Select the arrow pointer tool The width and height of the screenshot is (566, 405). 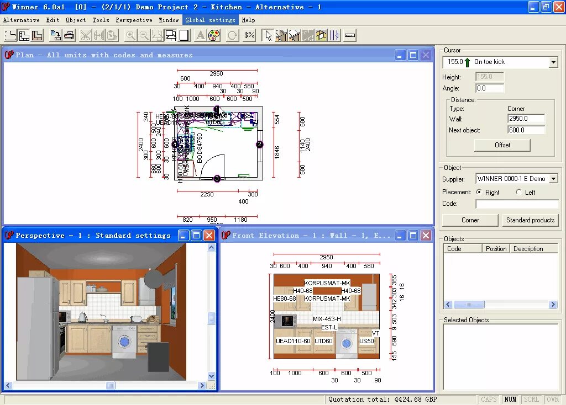click(x=268, y=35)
